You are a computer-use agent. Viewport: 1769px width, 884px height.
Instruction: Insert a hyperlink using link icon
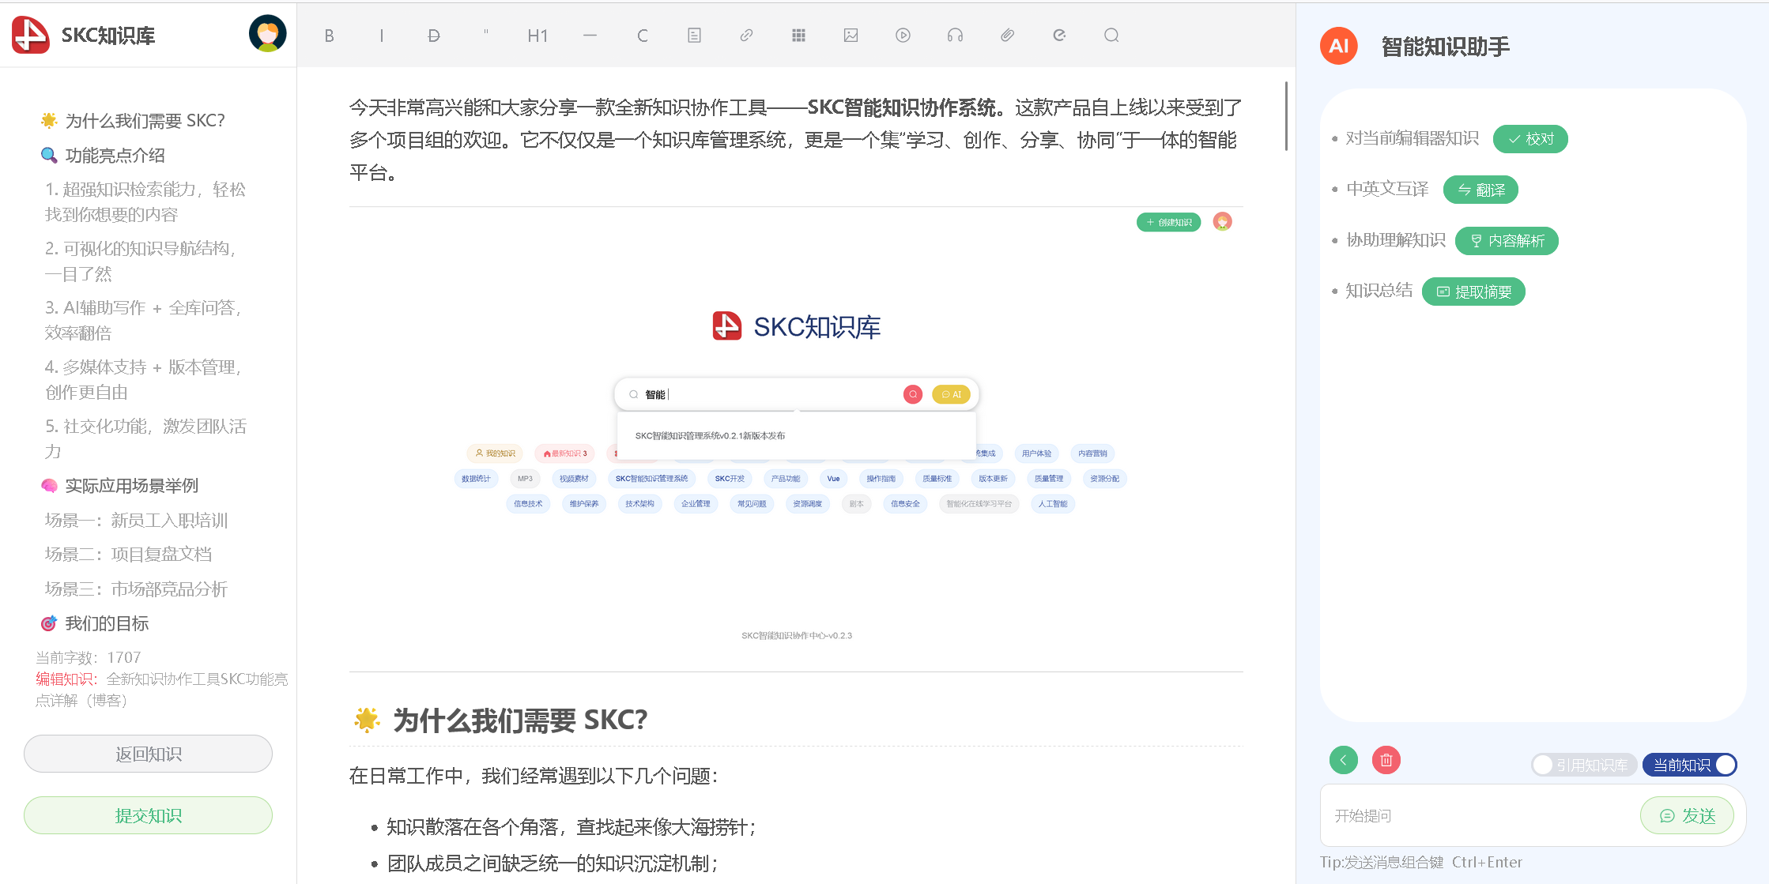(x=746, y=36)
